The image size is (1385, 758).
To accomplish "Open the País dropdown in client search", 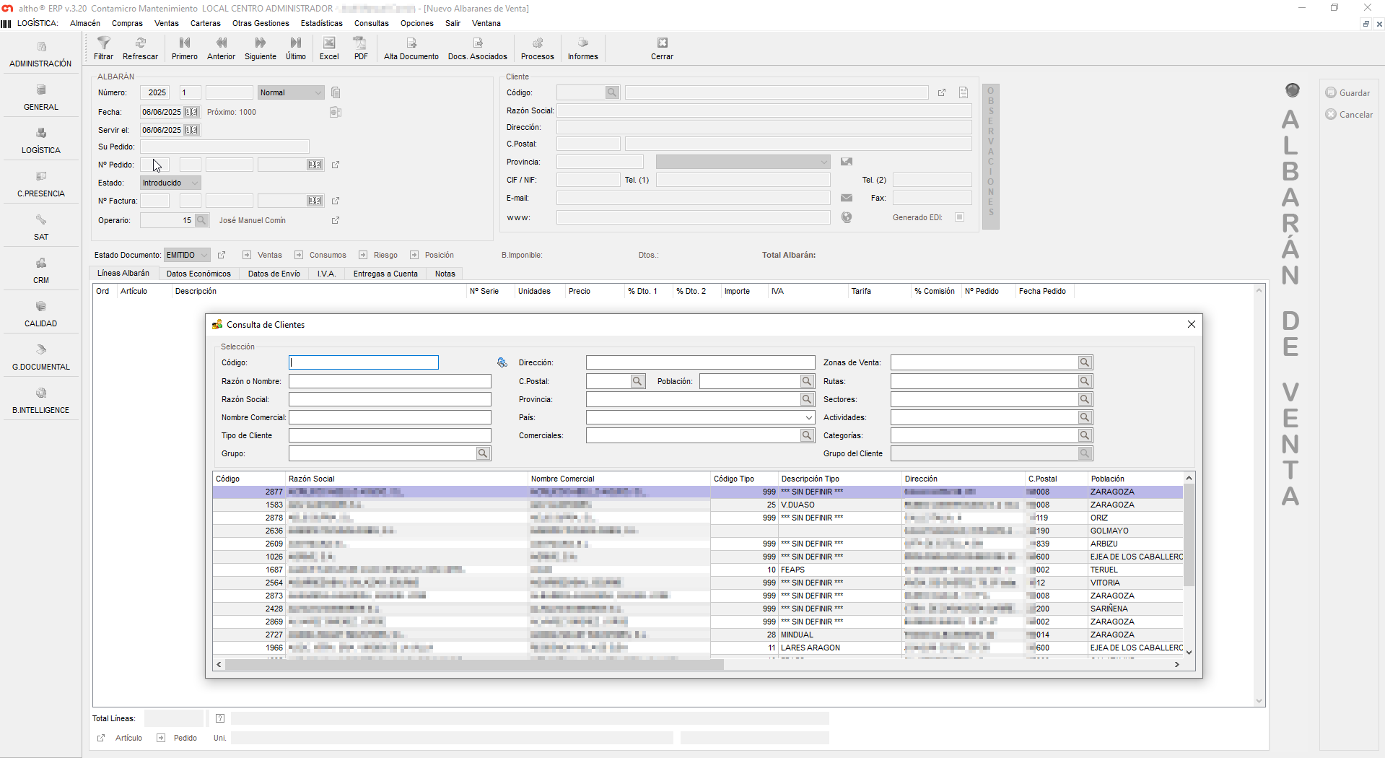I will point(808,417).
